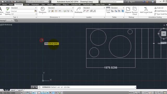Open the text height 2.5 dropdown

pyautogui.click(x=24, y=14)
